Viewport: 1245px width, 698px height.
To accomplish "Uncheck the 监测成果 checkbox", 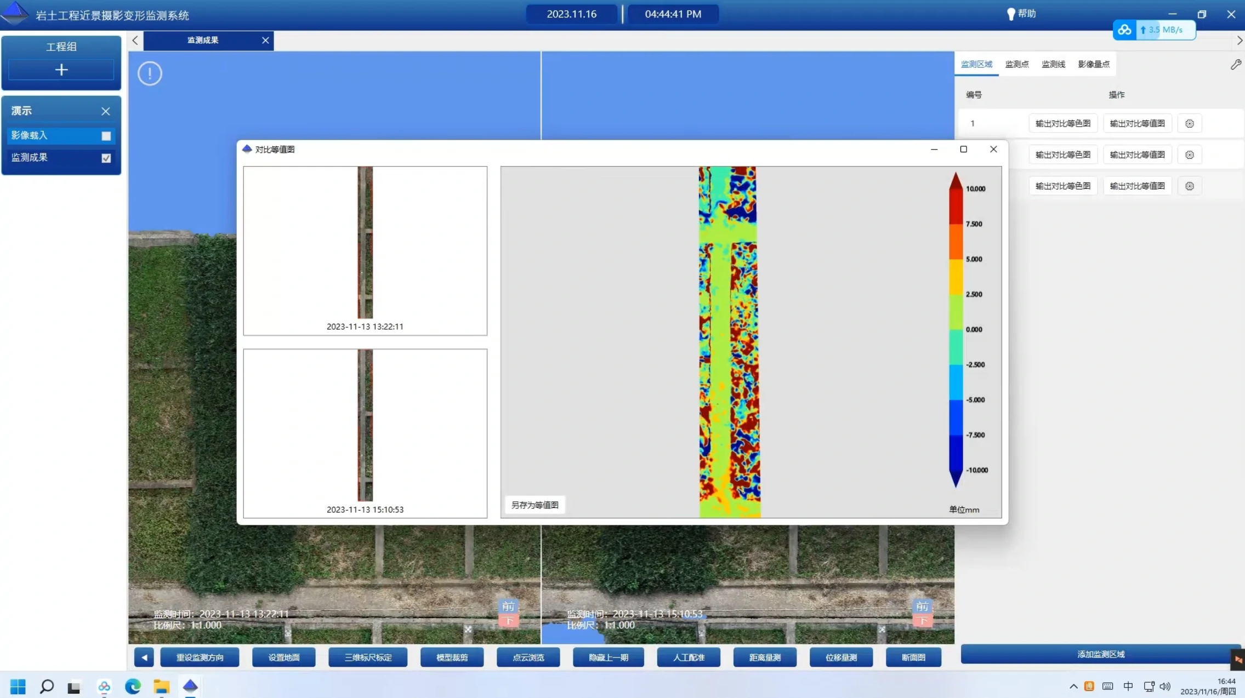I will 106,158.
